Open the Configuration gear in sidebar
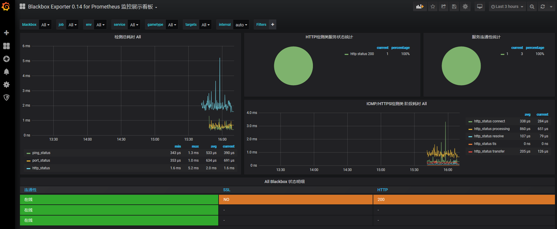557x229 pixels. click(x=6, y=85)
